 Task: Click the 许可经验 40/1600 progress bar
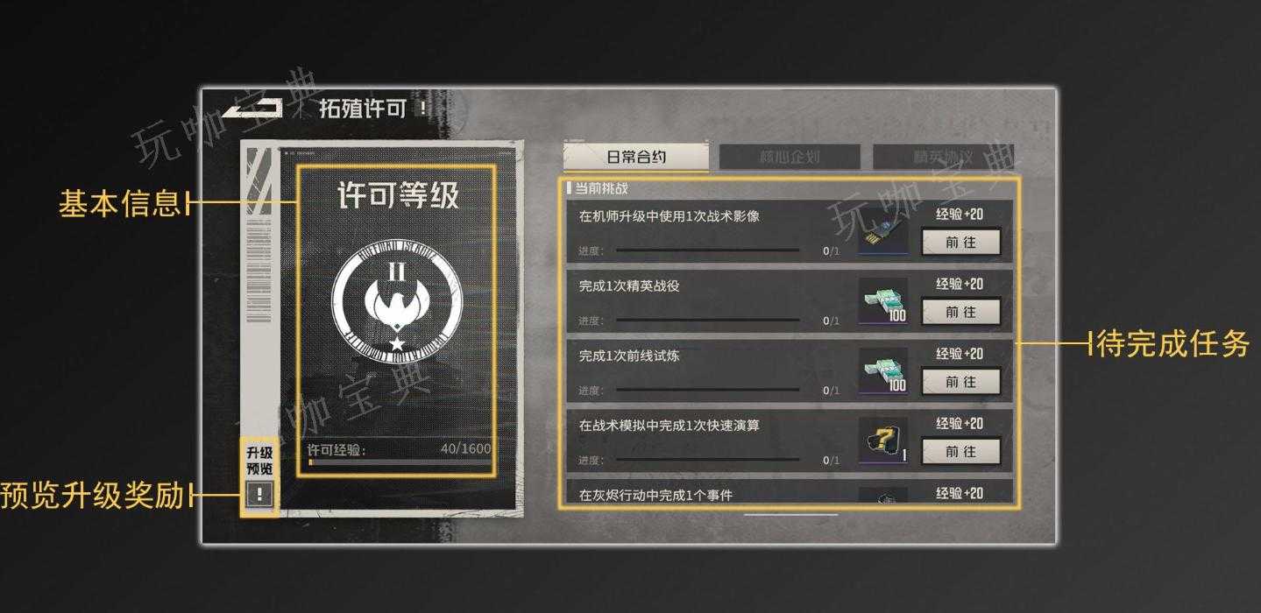coord(399,462)
